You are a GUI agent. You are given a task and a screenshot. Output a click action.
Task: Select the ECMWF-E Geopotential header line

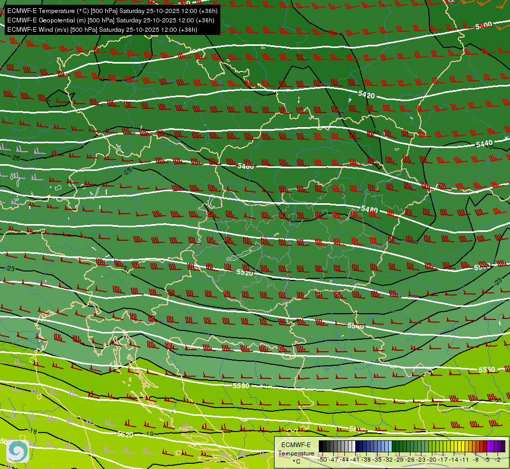pyautogui.click(x=110, y=20)
